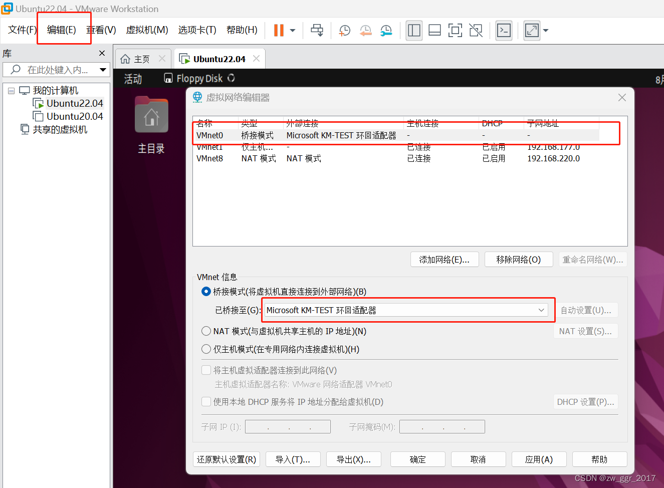Open the library search dropdown arrow
The height and width of the screenshot is (488, 664).
103,70
